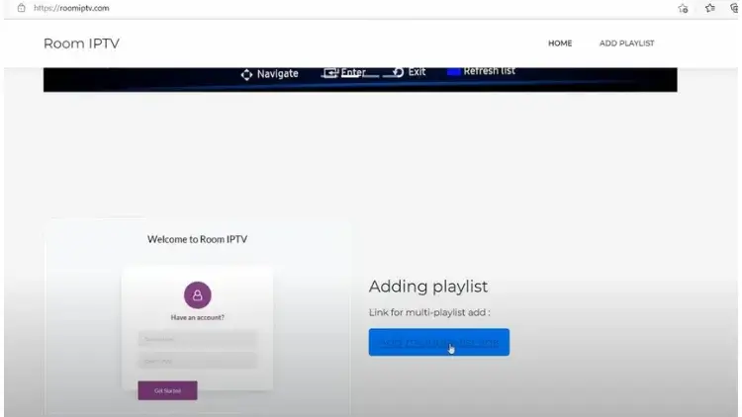The width and height of the screenshot is (742, 417).
Task: Click the purple lock account icon
Action: pos(197,295)
